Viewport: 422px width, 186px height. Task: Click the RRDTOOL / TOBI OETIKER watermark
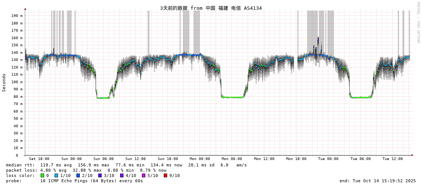tap(418, 23)
